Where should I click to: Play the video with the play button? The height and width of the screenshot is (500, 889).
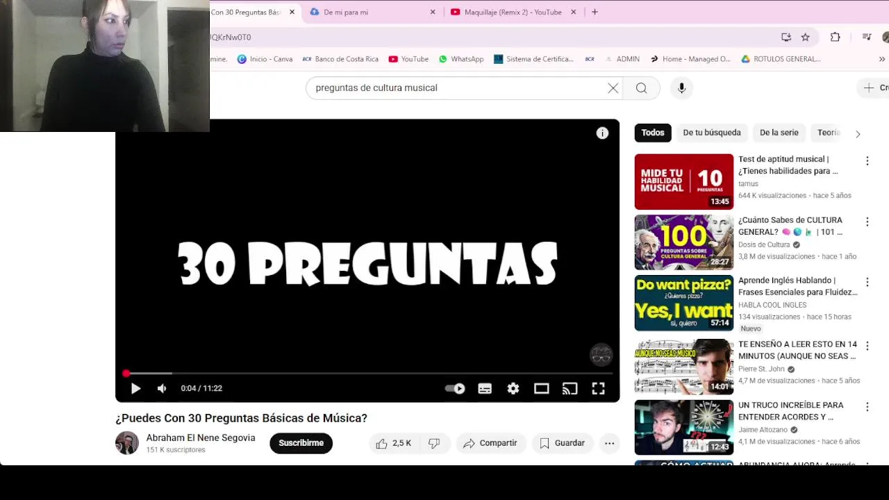pyautogui.click(x=135, y=389)
